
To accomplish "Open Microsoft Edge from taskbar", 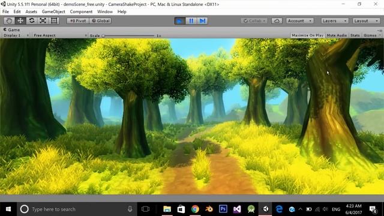I will pos(279,209).
